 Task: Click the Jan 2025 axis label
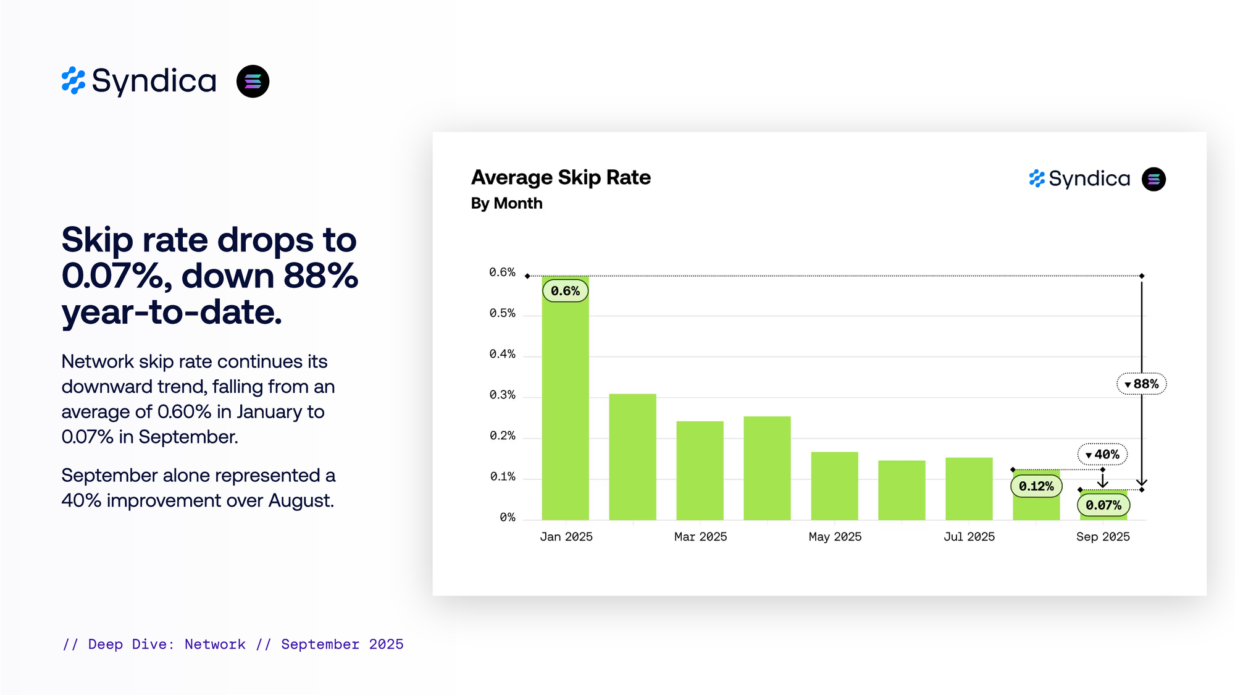click(x=566, y=537)
